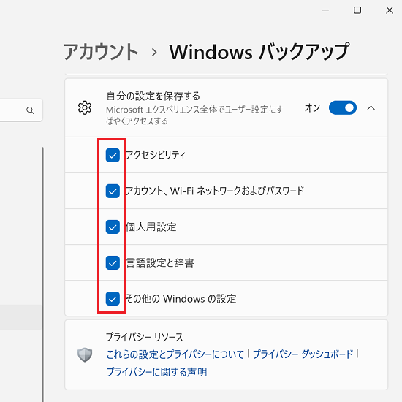Maximize the Settings window

coord(357,10)
